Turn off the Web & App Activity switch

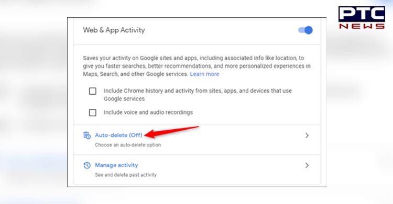(x=305, y=30)
